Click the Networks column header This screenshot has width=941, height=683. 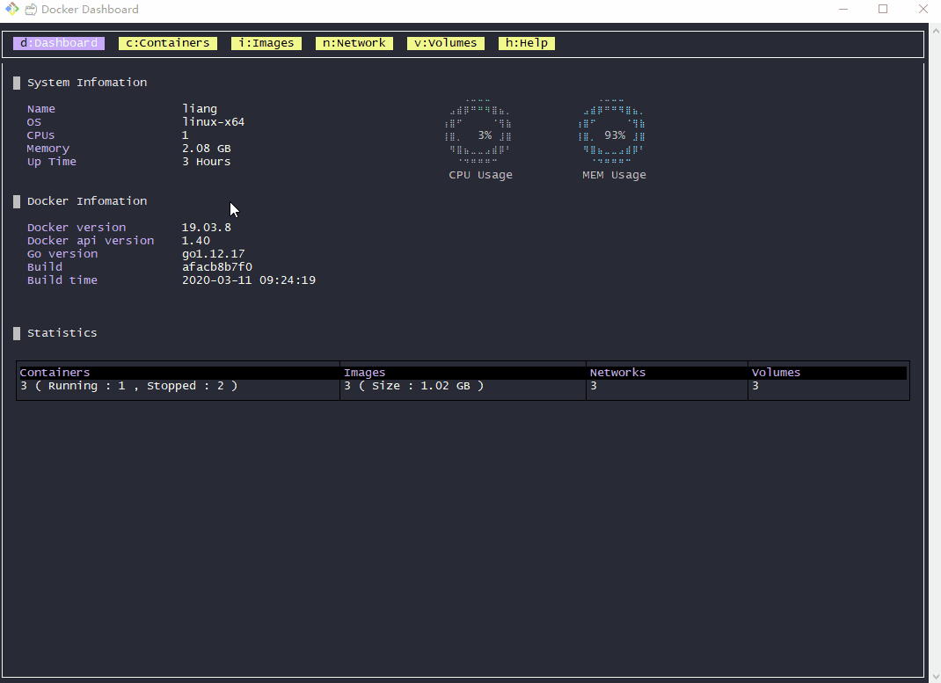[667, 373]
